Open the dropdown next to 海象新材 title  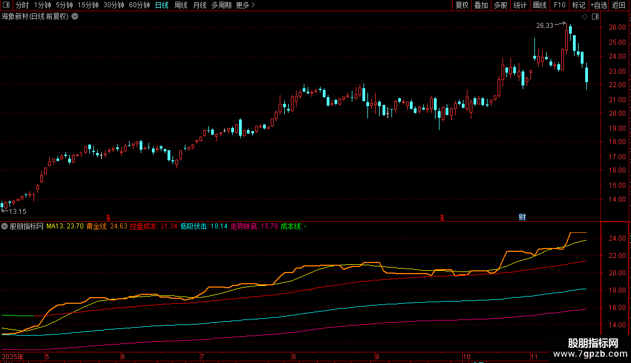[75, 16]
